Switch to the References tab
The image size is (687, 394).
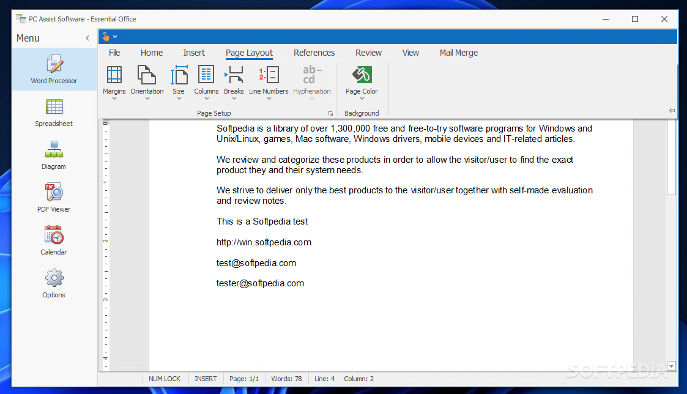click(314, 53)
